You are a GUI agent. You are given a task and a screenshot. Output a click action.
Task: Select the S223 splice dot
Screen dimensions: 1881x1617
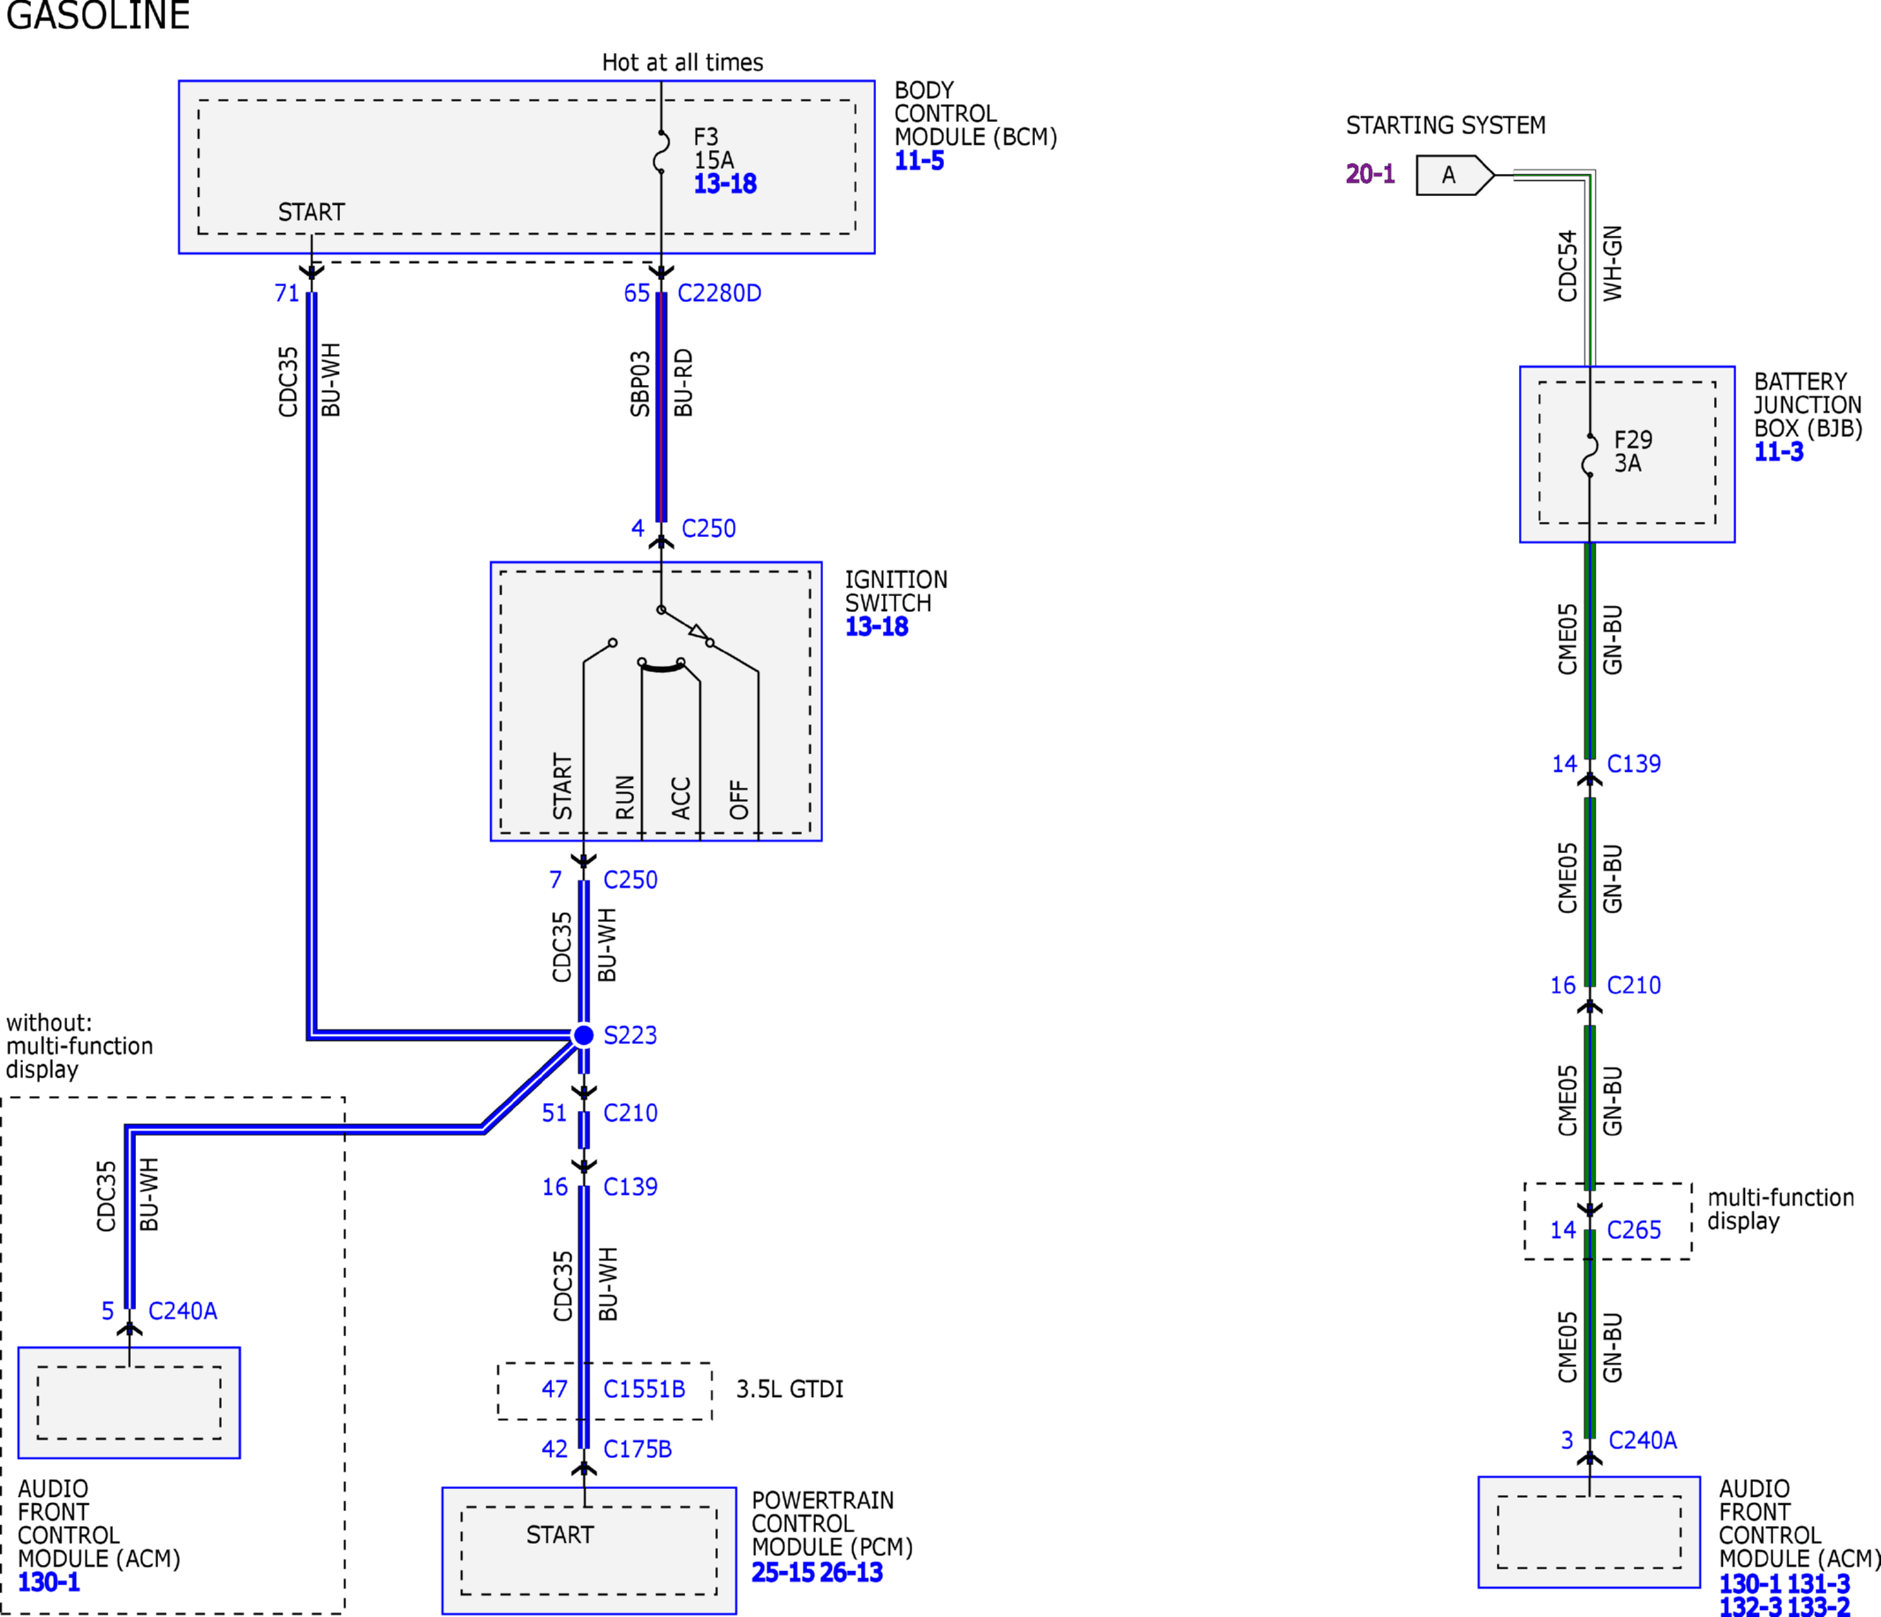pos(584,1035)
